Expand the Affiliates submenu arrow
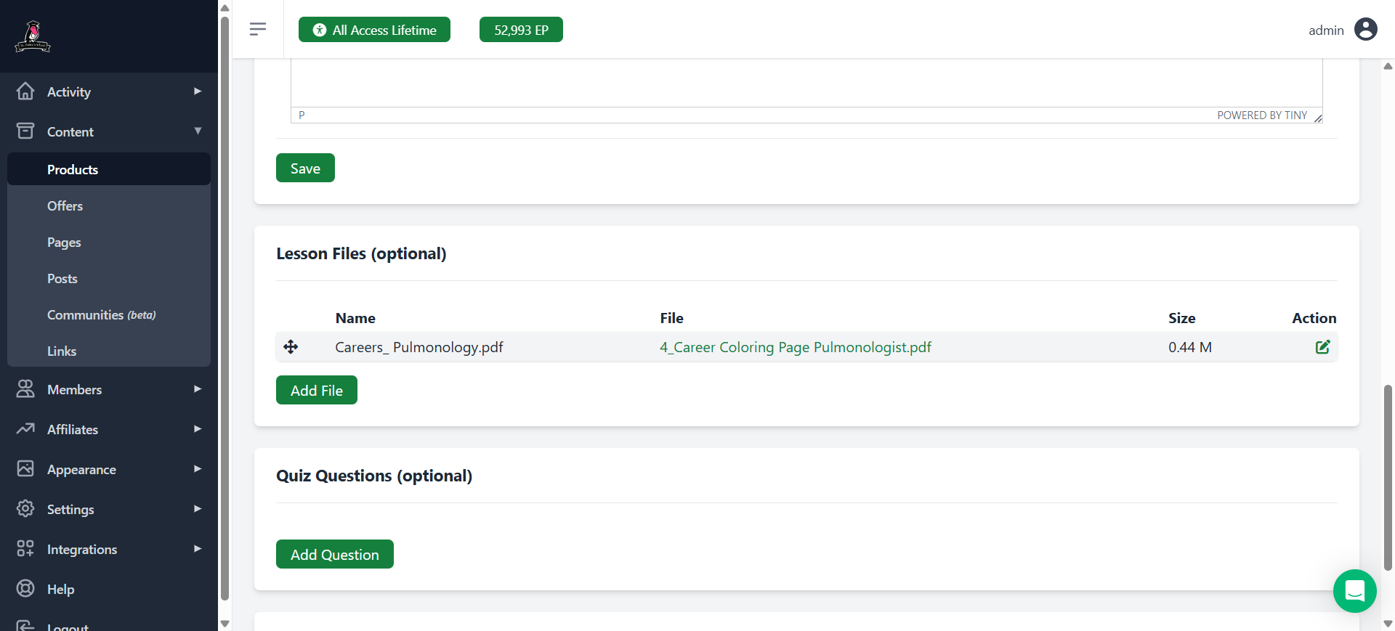Screen dimensions: 1395x631 (197, 429)
